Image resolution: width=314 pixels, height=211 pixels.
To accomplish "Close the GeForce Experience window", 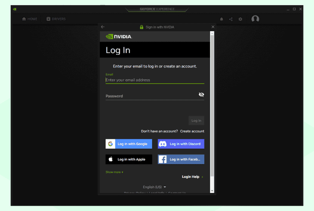I will coord(300,9).
